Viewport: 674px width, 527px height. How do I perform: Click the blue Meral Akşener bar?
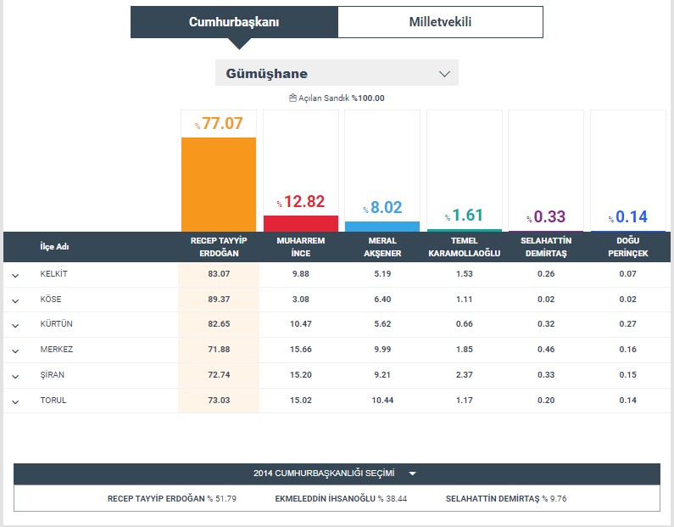382,226
